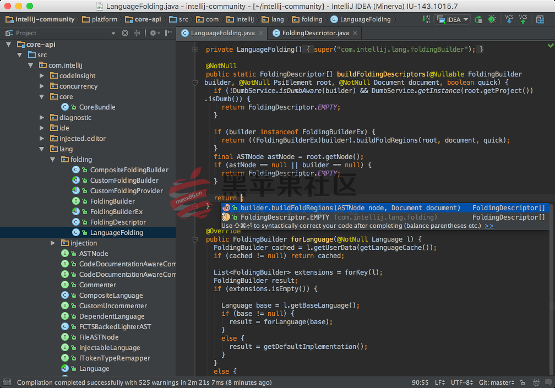Select FoldingBuilderEx in project tree
This screenshot has height=388, width=555.
(107, 211)
